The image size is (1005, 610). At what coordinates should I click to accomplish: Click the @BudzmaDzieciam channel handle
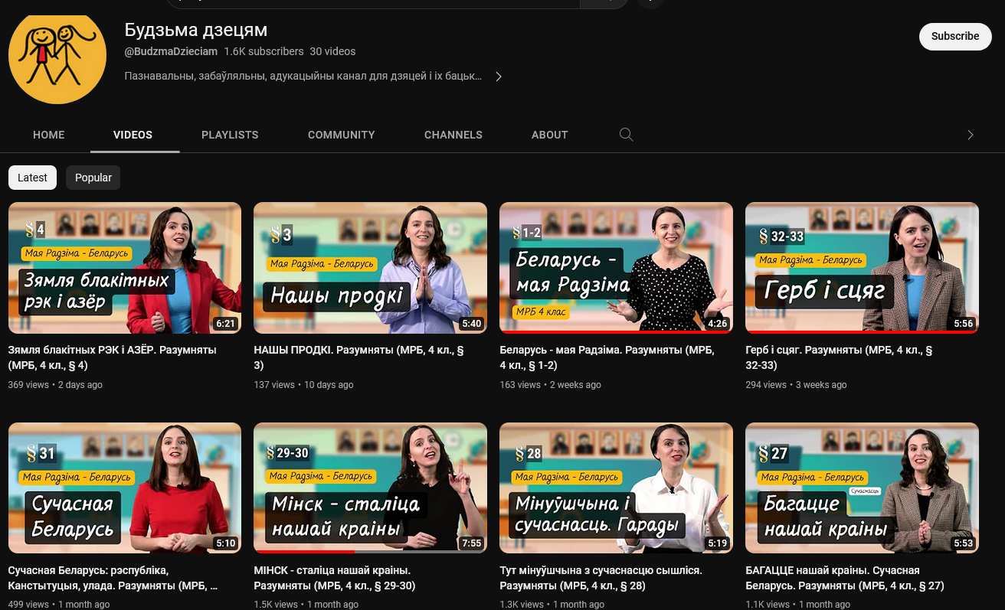171,51
